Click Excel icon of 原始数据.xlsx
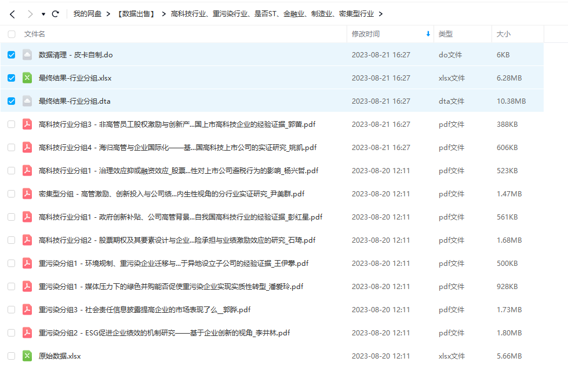Screen dimensions: 568x380 pos(27,356)
